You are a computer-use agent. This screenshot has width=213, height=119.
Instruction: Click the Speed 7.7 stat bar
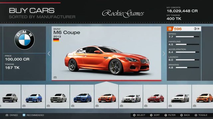(x=187, y=37)
